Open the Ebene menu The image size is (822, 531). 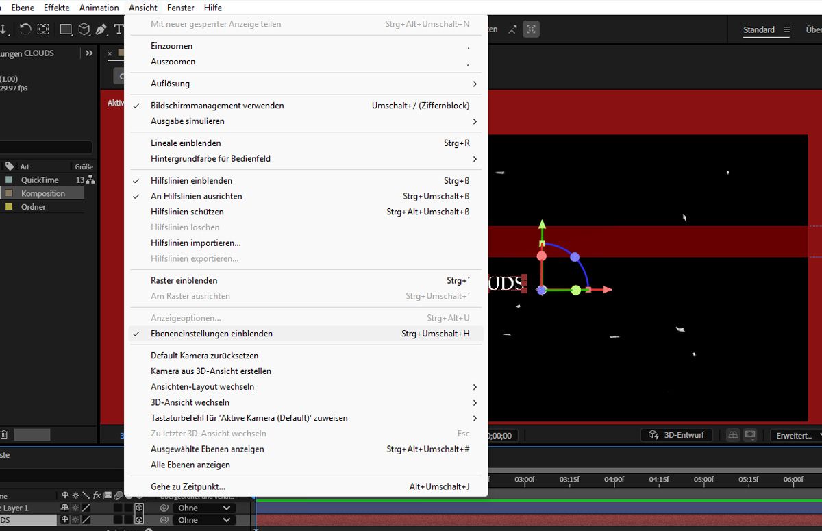coord(23,8)
